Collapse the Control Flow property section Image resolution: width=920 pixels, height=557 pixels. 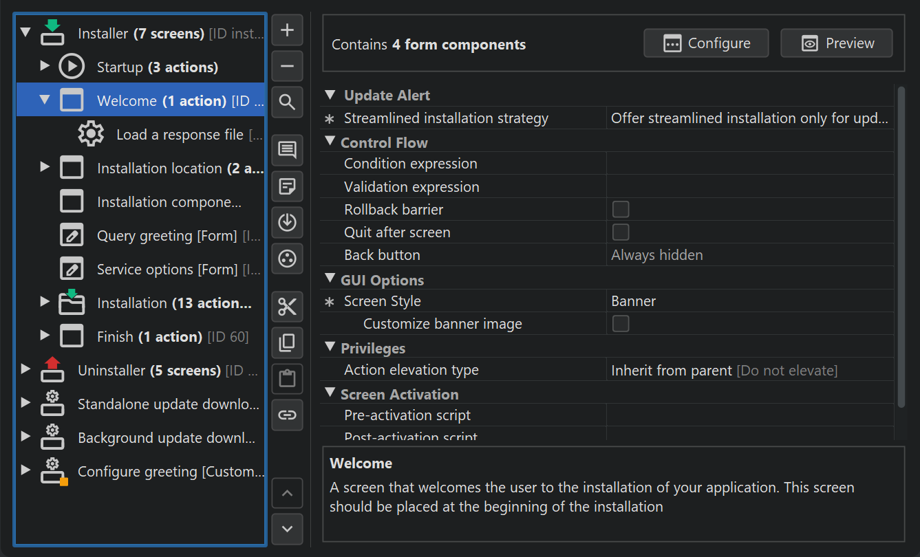pyautogui.click(x=330, y=142)
